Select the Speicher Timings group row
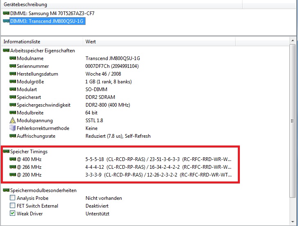Image resolution: width=298 pixels, height=226 pixels. click(29, 152)
